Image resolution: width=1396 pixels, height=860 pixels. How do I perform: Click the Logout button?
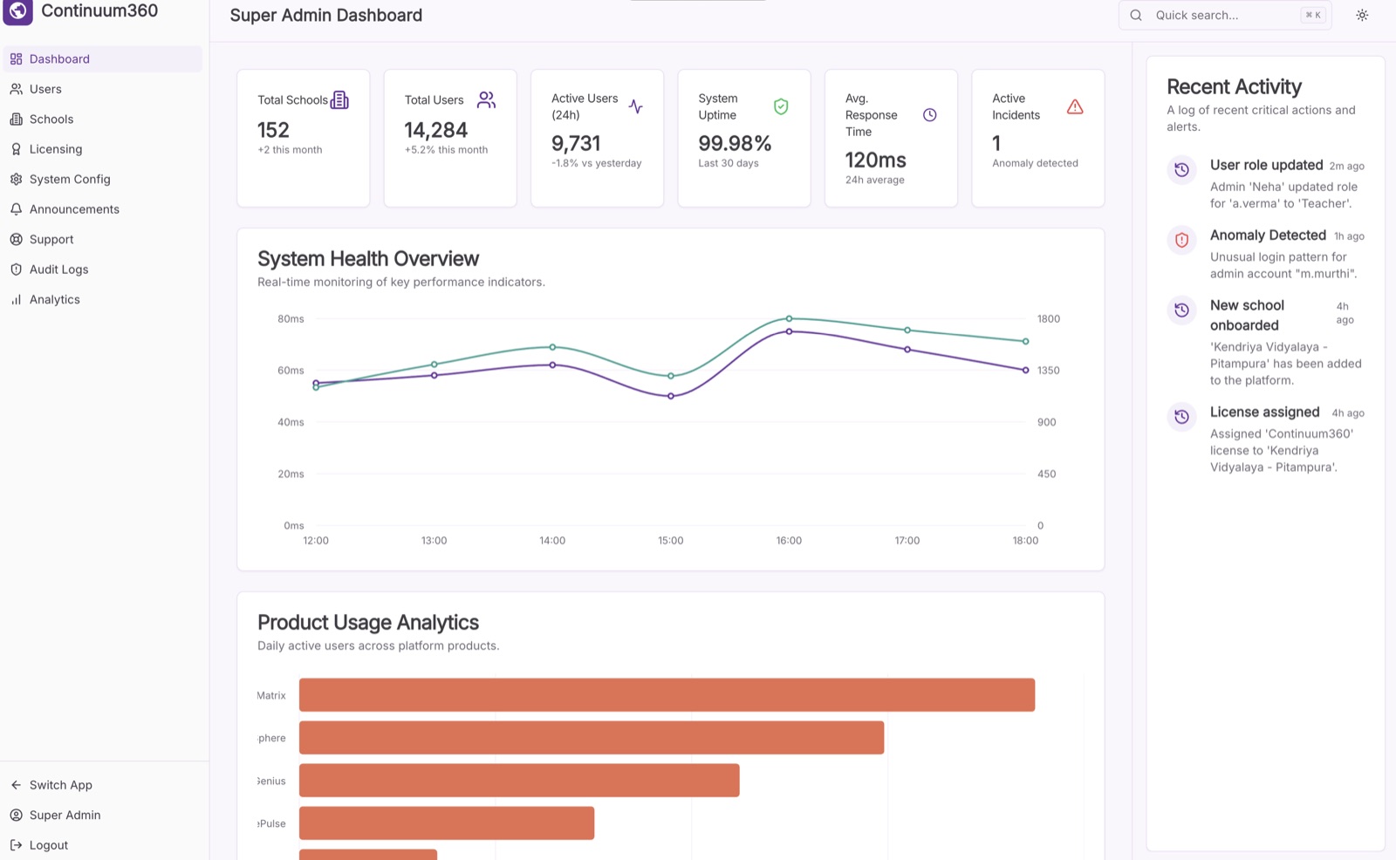[x=103, y=845]
